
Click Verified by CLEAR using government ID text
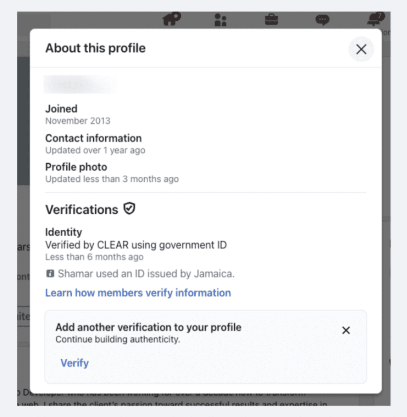[136, 245]
